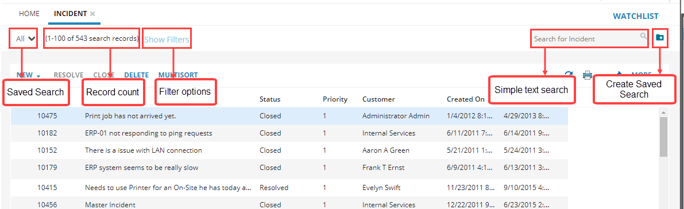The width and height of the screenshot is (684, 209).
Task: Select the INCIDENT tab
Action: [70, 14]
